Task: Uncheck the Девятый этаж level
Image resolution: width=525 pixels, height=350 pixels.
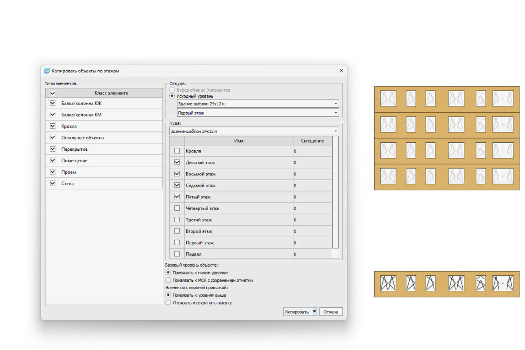Action: coord(177,163)
